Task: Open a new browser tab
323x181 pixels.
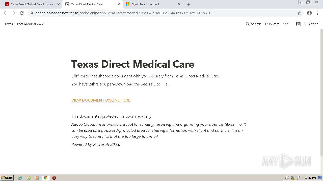Action: pos(189,4)
